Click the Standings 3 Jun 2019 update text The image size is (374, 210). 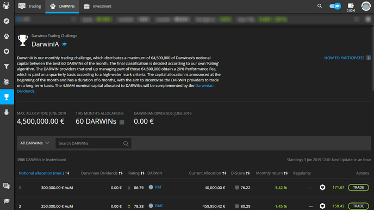point(329,160)
